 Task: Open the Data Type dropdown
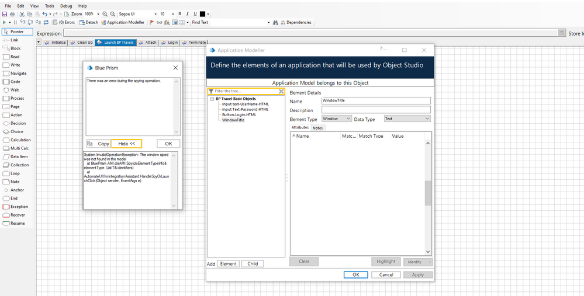pyautogui.click(x=406, y=119)
